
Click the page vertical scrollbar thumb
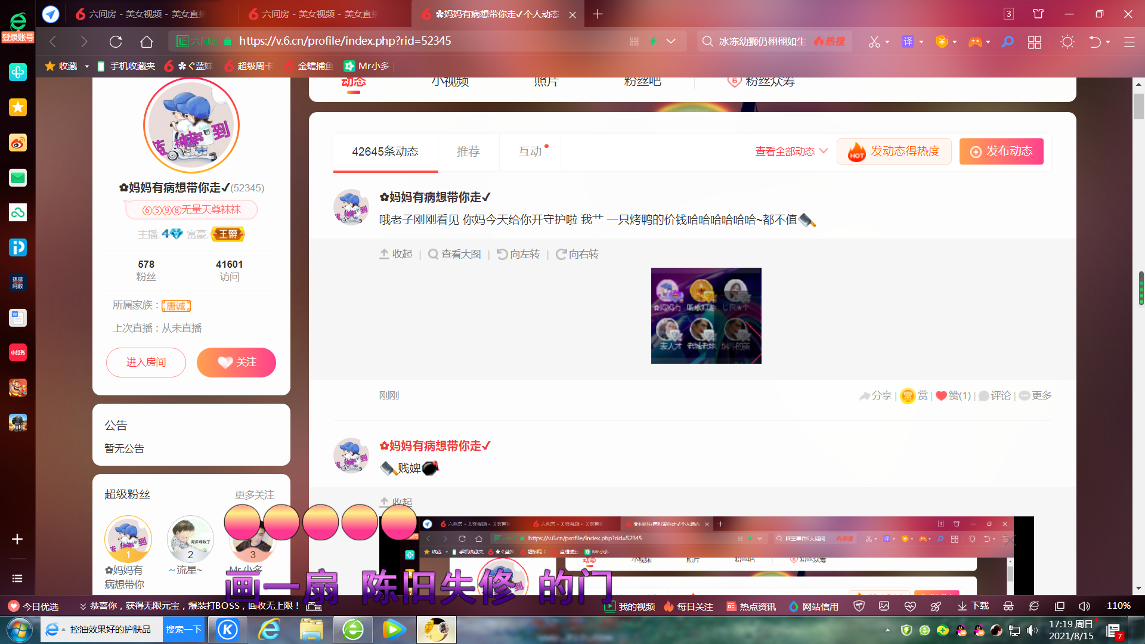1139,107
